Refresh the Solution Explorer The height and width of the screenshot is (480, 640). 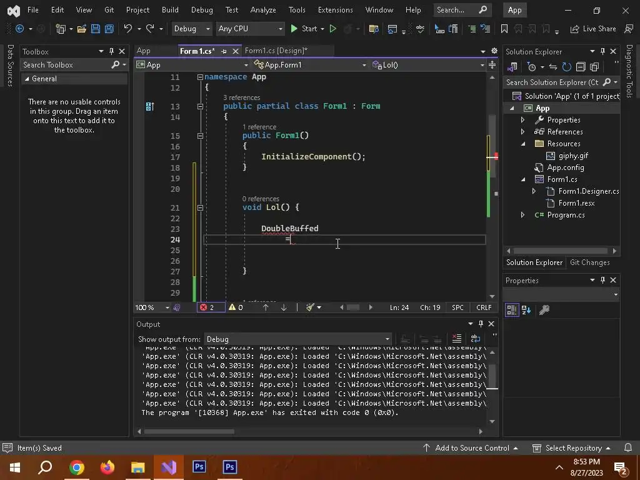[x=566, y=66]
